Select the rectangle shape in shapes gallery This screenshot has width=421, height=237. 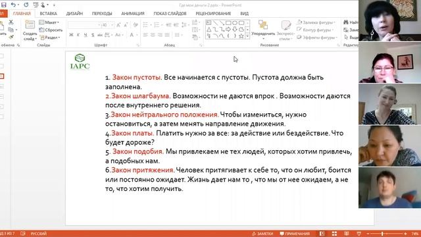point(228,23)
